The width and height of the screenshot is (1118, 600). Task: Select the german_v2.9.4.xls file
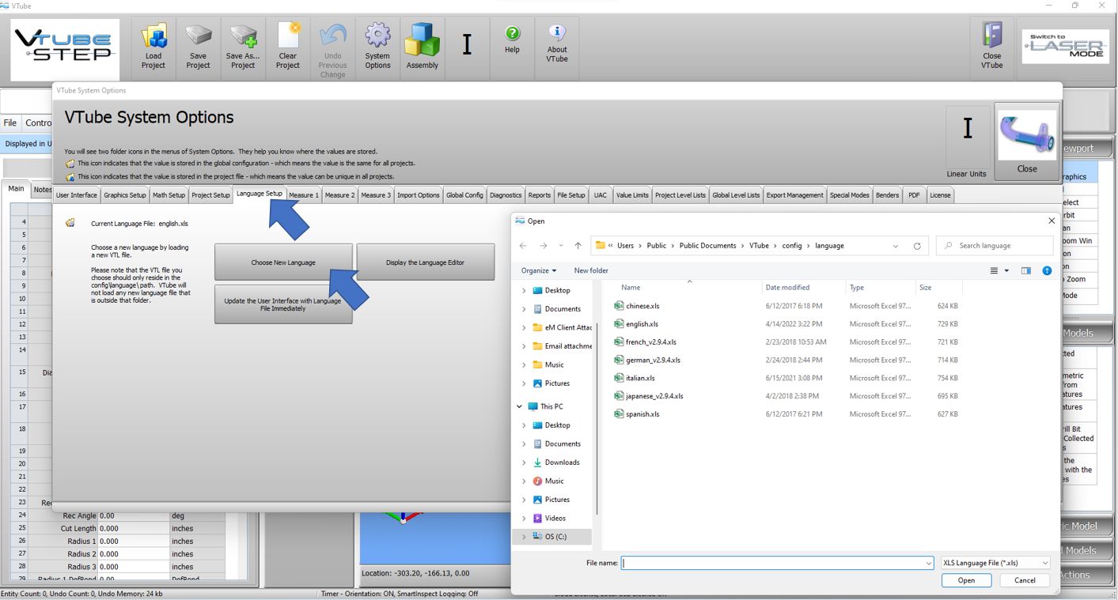[x=653, y=360]
